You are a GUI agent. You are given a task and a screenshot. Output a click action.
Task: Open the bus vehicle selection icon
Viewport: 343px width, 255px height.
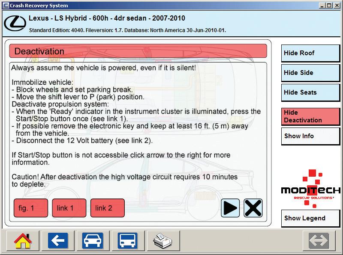click(128, 241)
